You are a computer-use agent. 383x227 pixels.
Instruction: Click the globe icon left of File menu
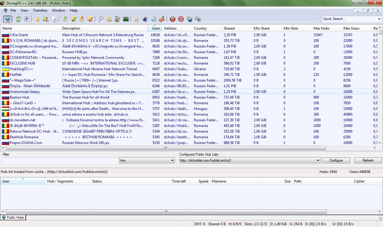5,10
